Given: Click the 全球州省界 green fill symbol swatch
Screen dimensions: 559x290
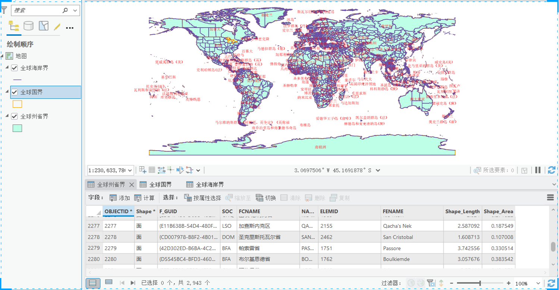Looking at the screenshot, I should click(x=18, y=128).
